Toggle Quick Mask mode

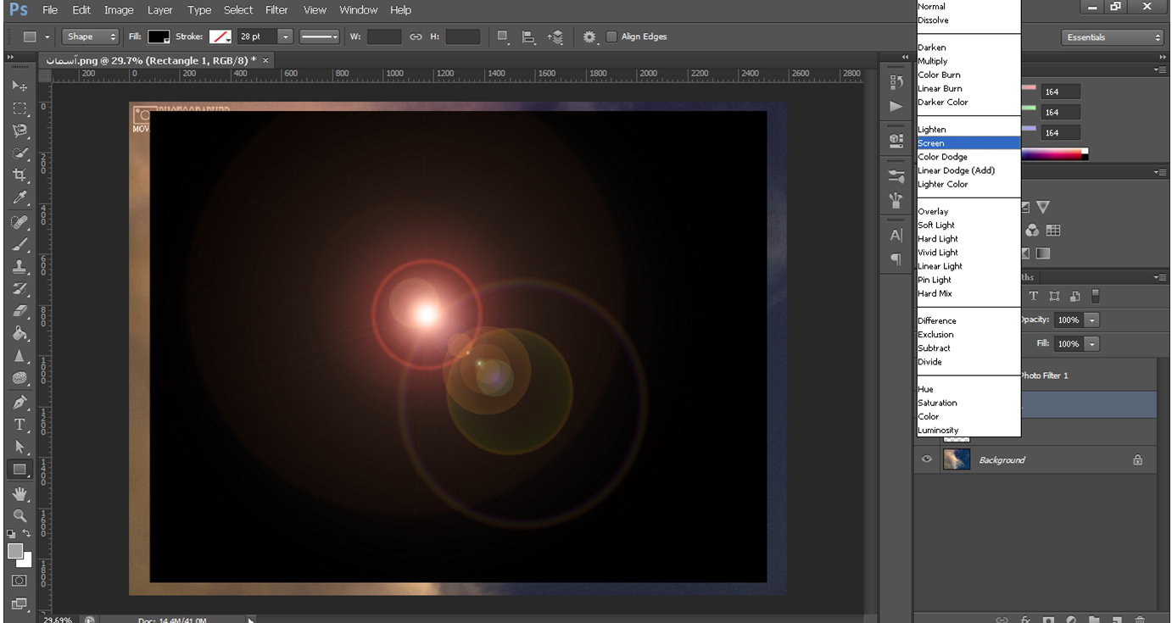pyautogui.click(x=20, y=581)
